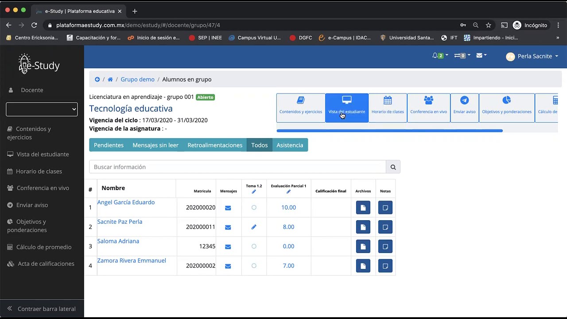Select Tema 1.2 circle for Saloma Adriana
Viewport: 567px width, 319px height.
click(x=254, y=246)
